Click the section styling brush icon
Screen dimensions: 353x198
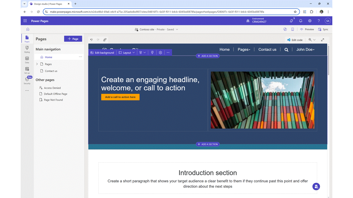(152, 53)
